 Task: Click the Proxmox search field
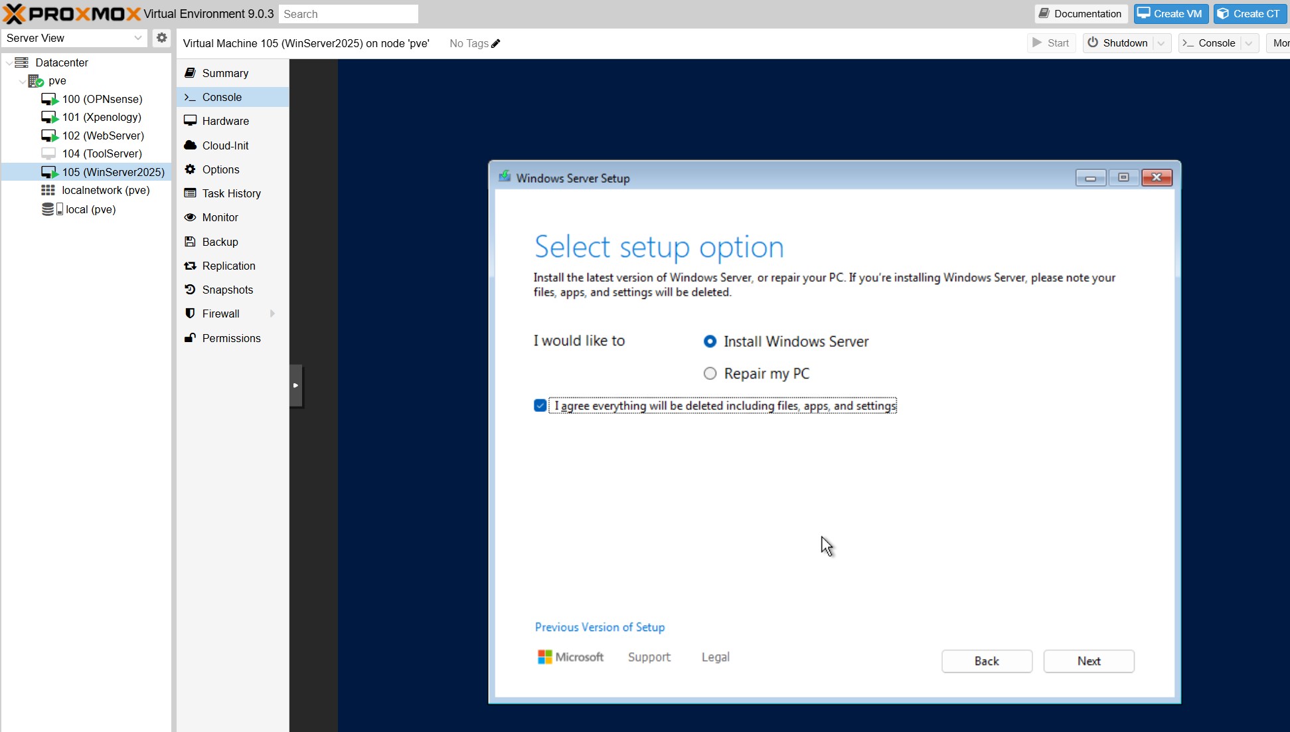pos(348,14)
